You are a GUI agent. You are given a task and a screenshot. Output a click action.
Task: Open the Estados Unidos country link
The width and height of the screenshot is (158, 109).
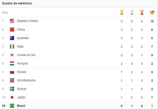pyautogui.click(x=27, y=21)
